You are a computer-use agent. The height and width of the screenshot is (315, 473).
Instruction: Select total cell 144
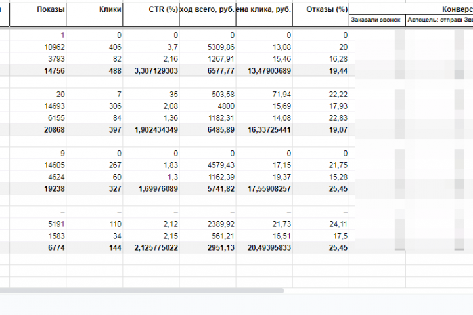pos(95,248)
